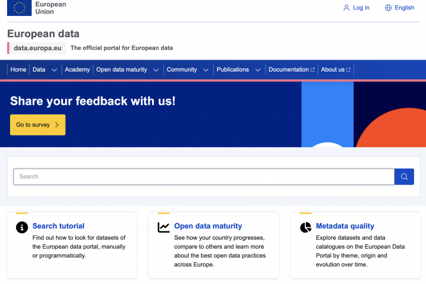This screenshot has height=284, width=426.
Task: Expand the Data menu chevron
Action: [x=54, y=70]
